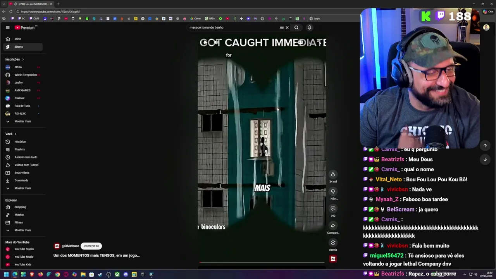Select Shorts in the sidebar
This screenshot has width=496, height=279.
(22, 46)
